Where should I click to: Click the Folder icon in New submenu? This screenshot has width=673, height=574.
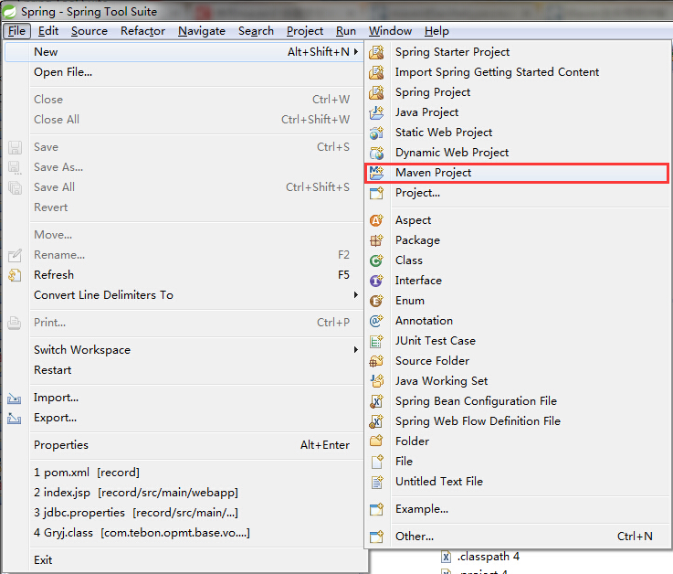tap(376, 441)
